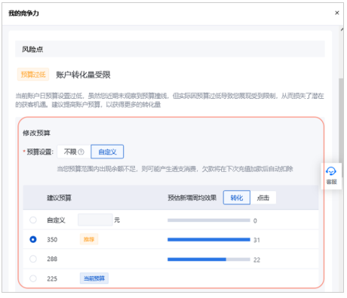Click the empty progress bar showing 0
This screenshot has height=298, width=347.
[209, 220]
